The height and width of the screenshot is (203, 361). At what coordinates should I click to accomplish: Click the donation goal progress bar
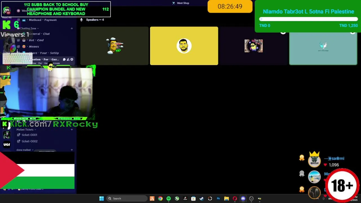[308, 19]
